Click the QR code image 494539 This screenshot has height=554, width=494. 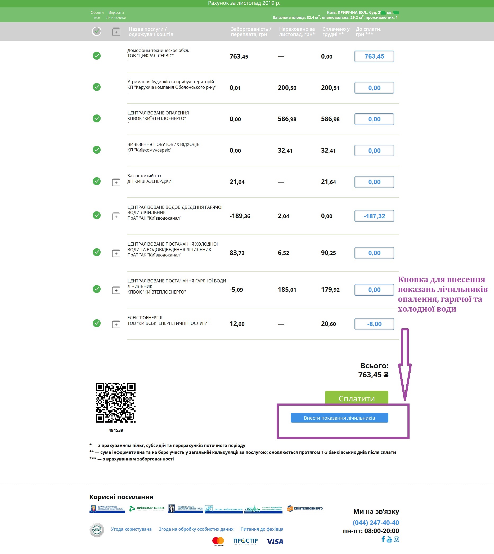(x=116, y=403)
